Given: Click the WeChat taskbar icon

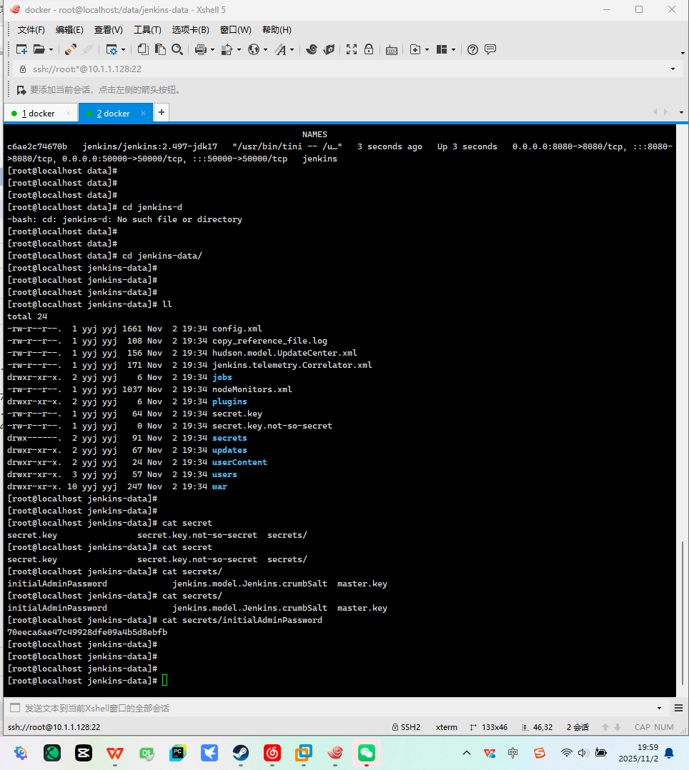Looking at the screenshot, I should tap(367, 753).
